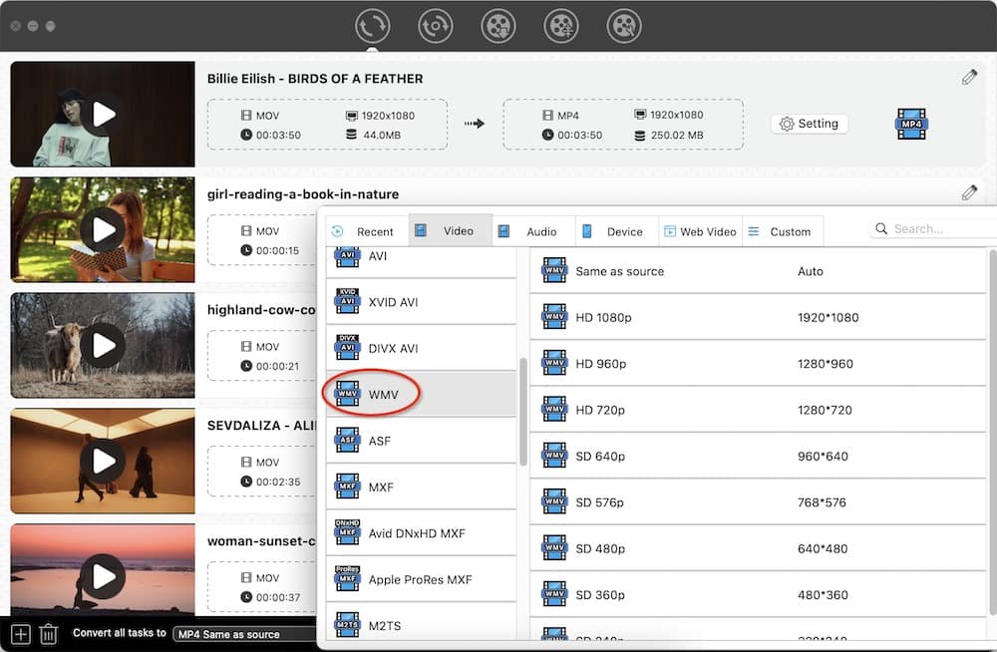This screenshot has height=652, width=997.
Task: Select HD 960p preset
Action: click(x=758, y=363)
